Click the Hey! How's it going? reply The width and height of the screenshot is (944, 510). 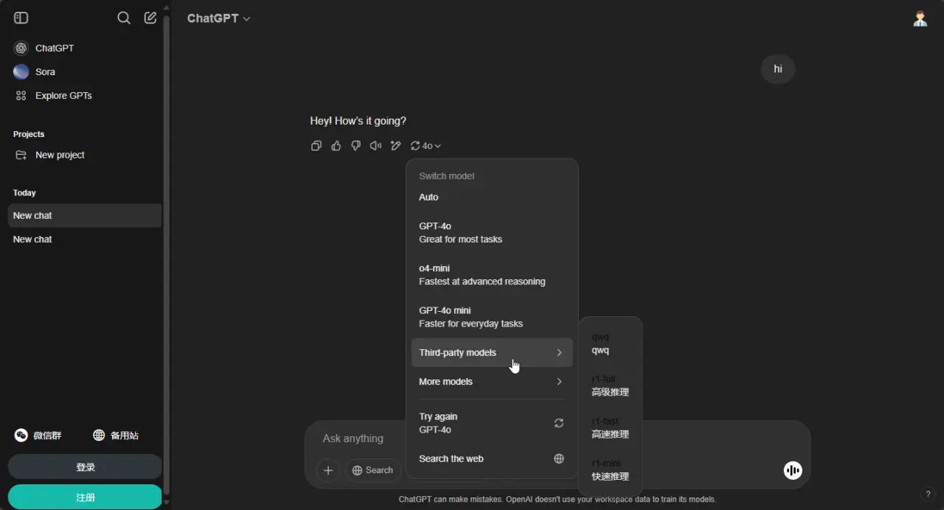pos(358,121)
